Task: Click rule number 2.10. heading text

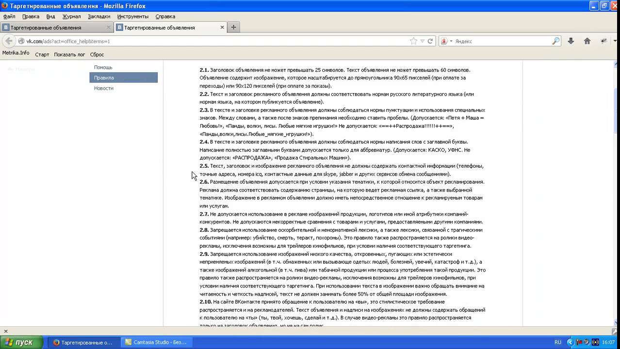Action: 205,301
